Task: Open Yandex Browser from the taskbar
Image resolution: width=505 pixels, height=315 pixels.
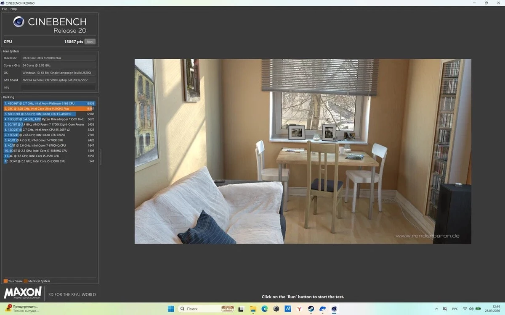Action: tap(299, 309)
